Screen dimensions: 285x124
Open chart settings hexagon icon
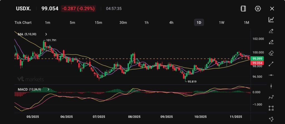(258, 9)
